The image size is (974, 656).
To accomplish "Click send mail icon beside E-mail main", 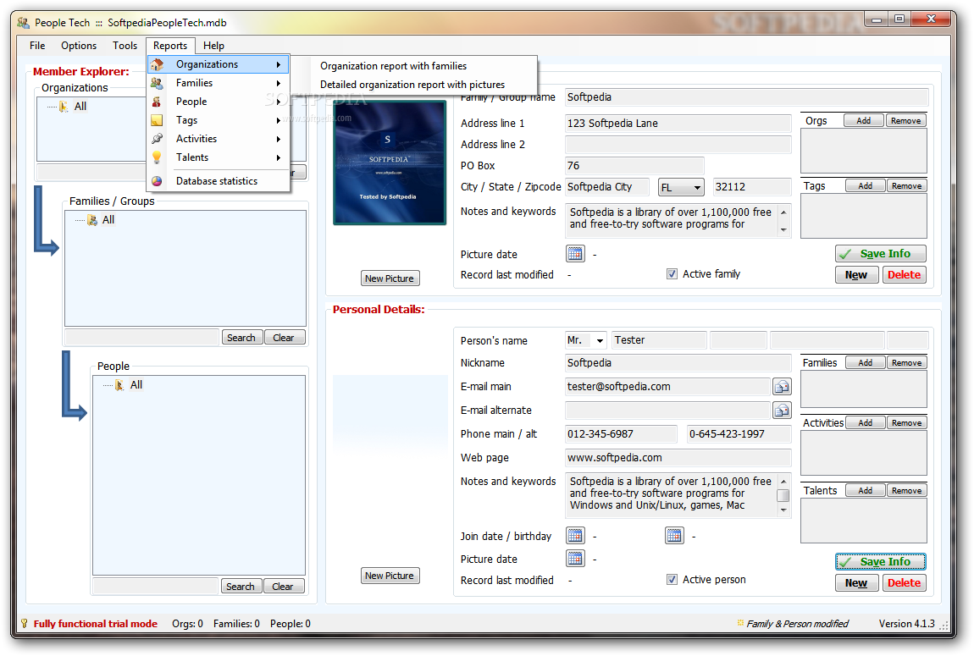I will click(x=782, y=387).
